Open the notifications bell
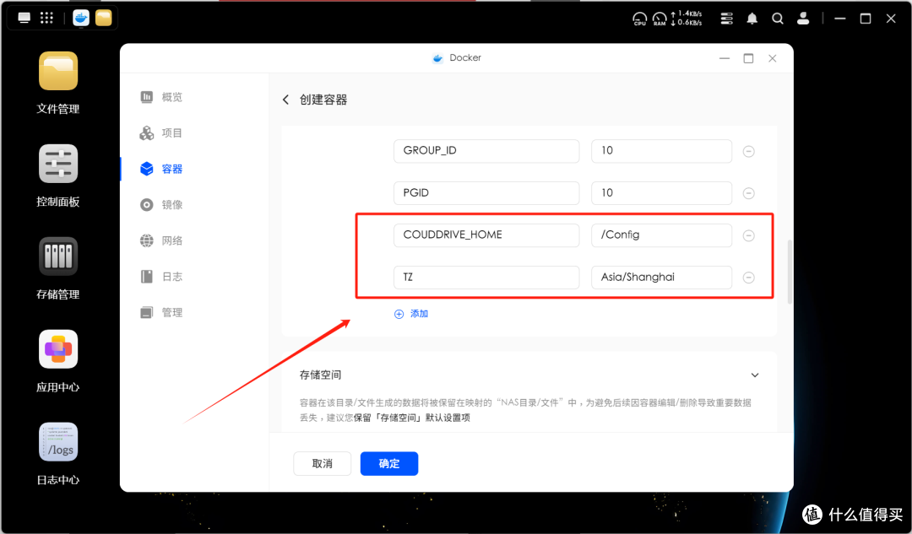 click(752, 19)
